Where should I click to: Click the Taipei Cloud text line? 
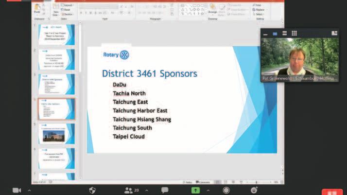pyautogui.click(x=129, y=137)
